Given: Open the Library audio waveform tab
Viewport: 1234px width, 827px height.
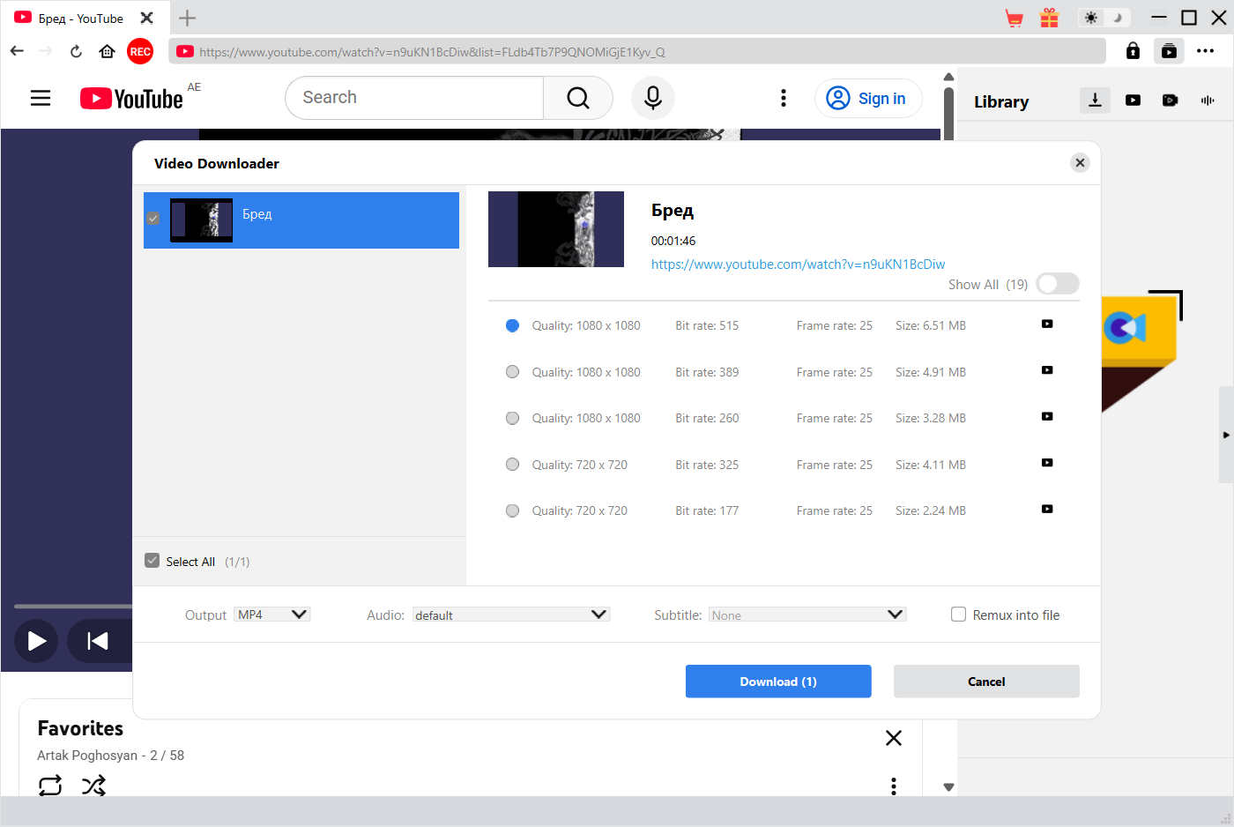Looking at the screenshot, I should click(1208, 101).
